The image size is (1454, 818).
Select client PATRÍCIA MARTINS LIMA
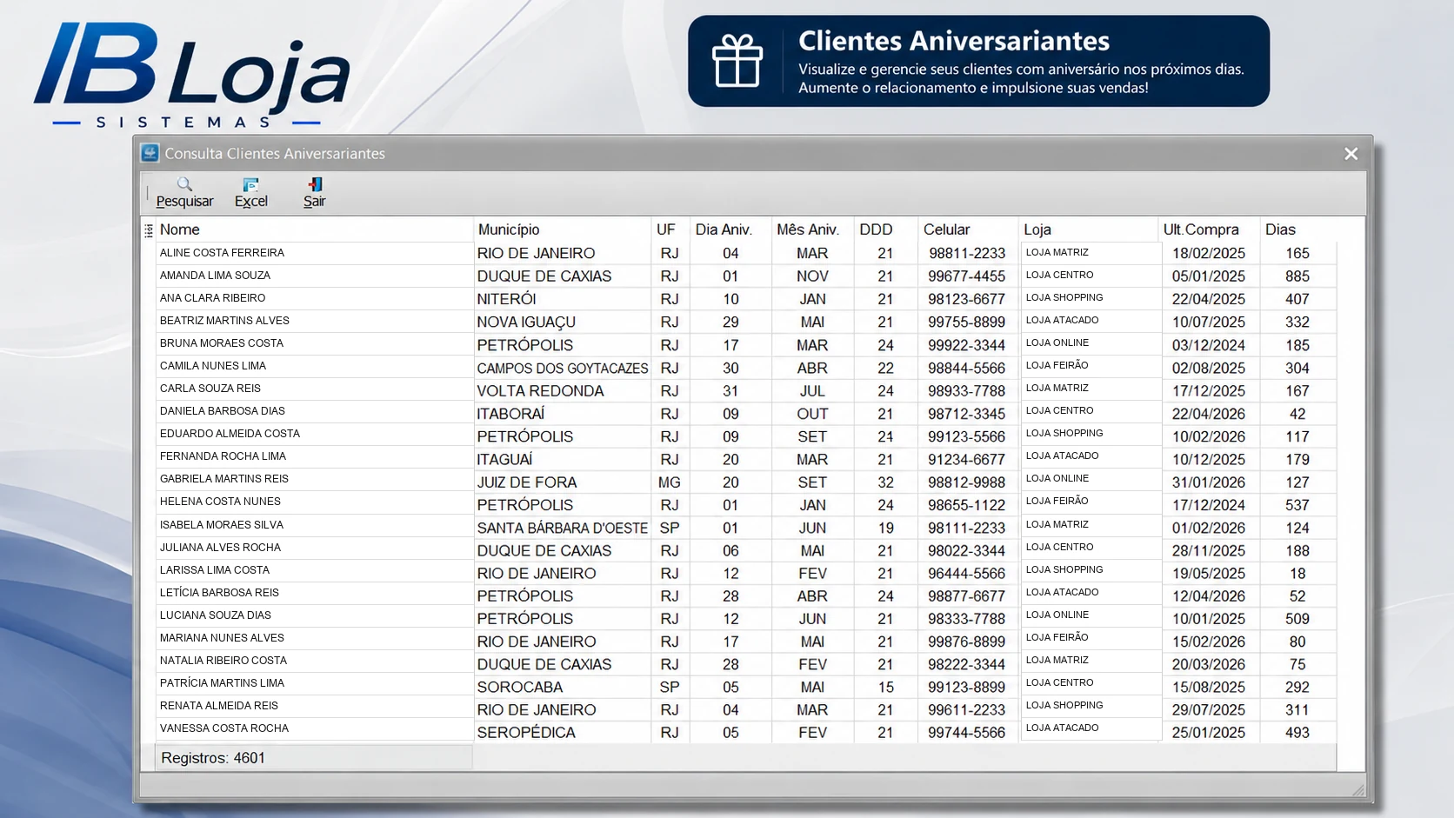point(222,683)
